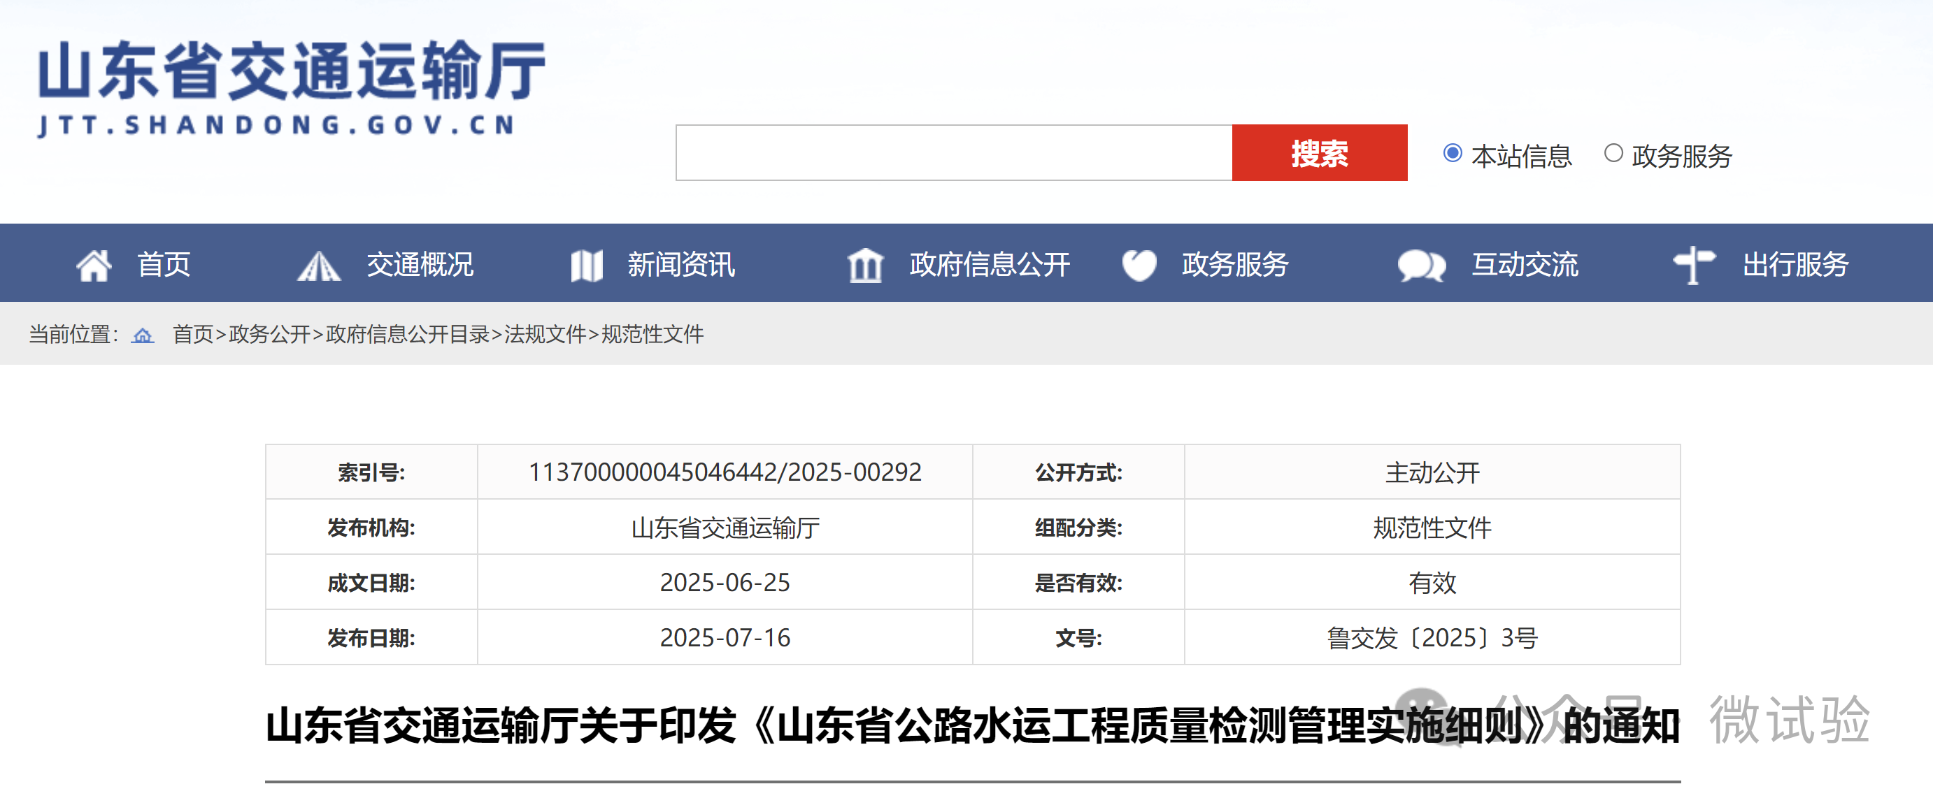The image size is (1933, 798).
Task: Click the 法规文件 breadcrumb link
Action: pyautogui.click(x=545, y=335)
